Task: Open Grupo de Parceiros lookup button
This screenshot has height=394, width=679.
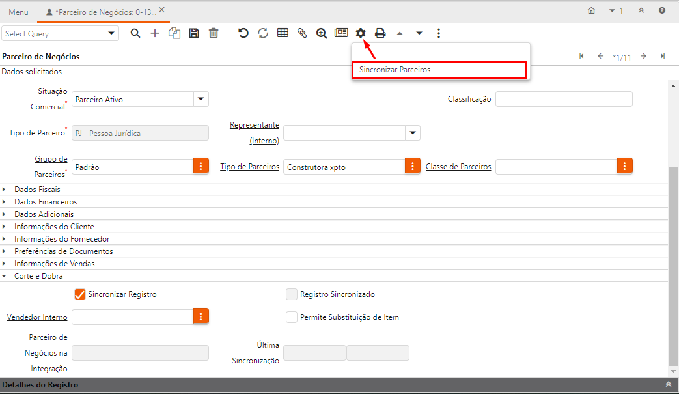Action: pos(201,167)
